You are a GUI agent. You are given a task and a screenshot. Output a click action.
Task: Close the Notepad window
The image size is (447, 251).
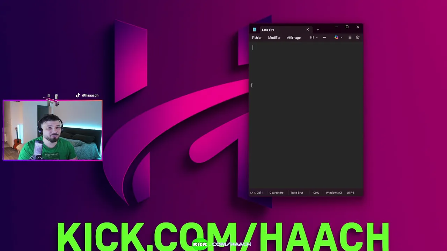pyautogui.click(x=358, y=27)
